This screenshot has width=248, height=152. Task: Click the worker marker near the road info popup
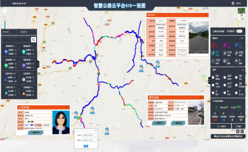click(x=158, y=64)
